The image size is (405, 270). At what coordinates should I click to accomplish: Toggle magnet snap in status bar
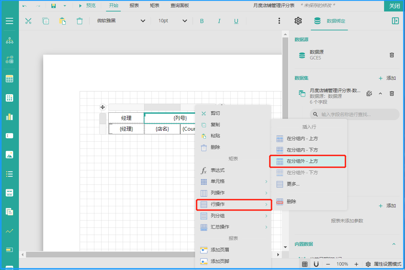click(x=316, y=264)
